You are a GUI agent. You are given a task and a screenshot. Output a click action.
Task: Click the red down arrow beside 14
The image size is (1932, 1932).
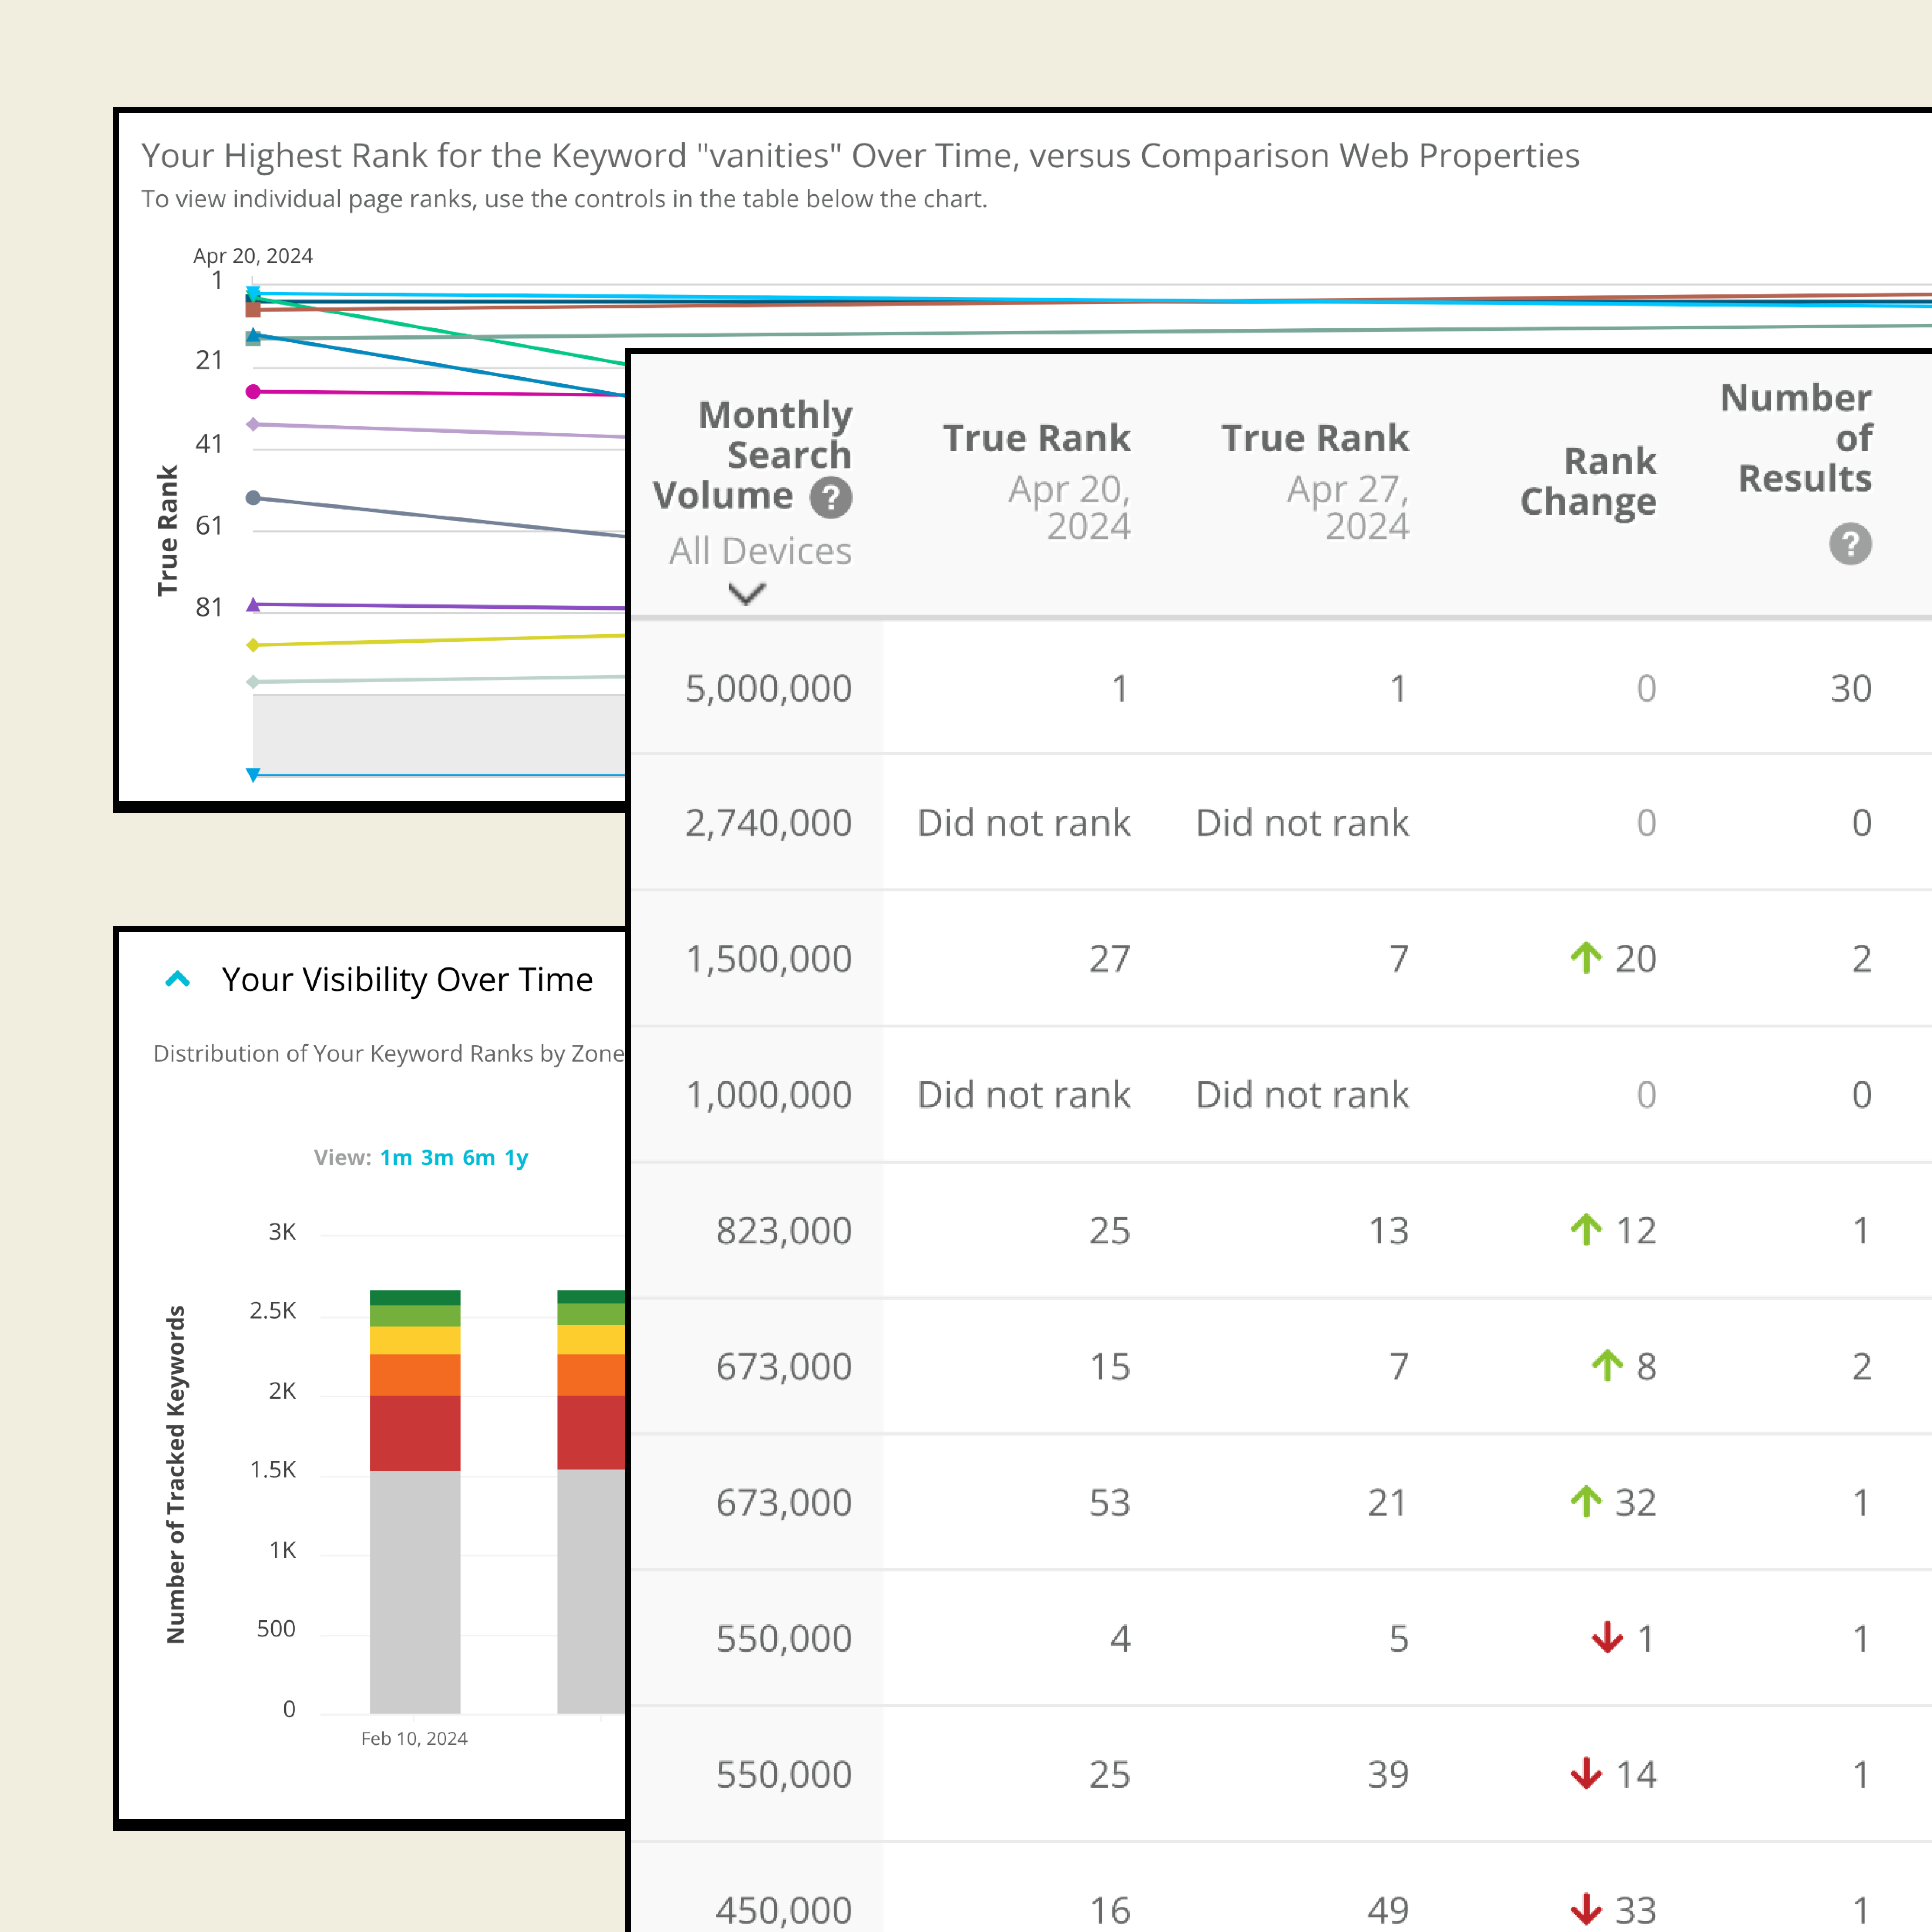click(1586, 1774)
